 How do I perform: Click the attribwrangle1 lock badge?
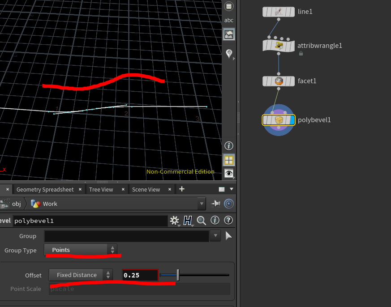301,53
